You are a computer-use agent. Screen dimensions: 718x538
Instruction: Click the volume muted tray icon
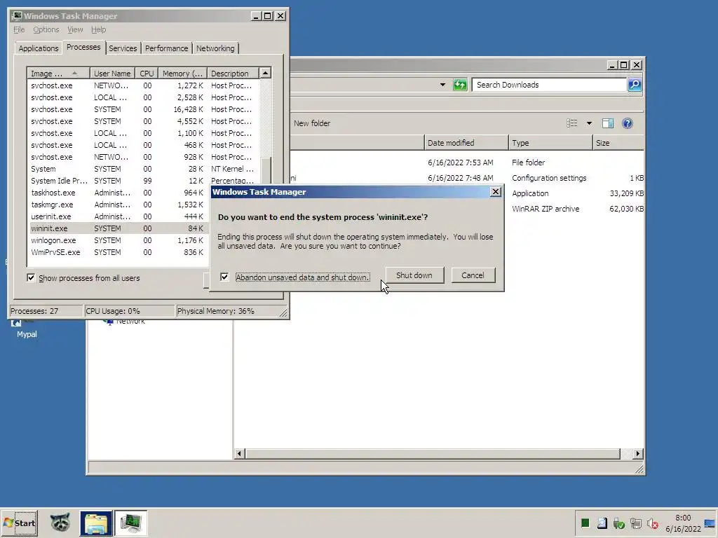tap(653, 523)
